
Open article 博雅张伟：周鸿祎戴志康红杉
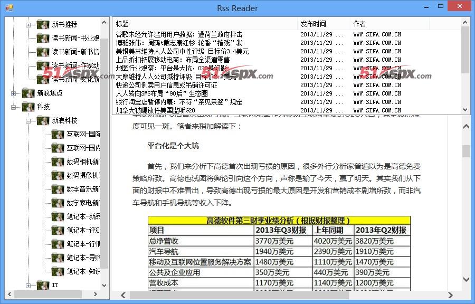pyautogui.click(x=179, y=43)
